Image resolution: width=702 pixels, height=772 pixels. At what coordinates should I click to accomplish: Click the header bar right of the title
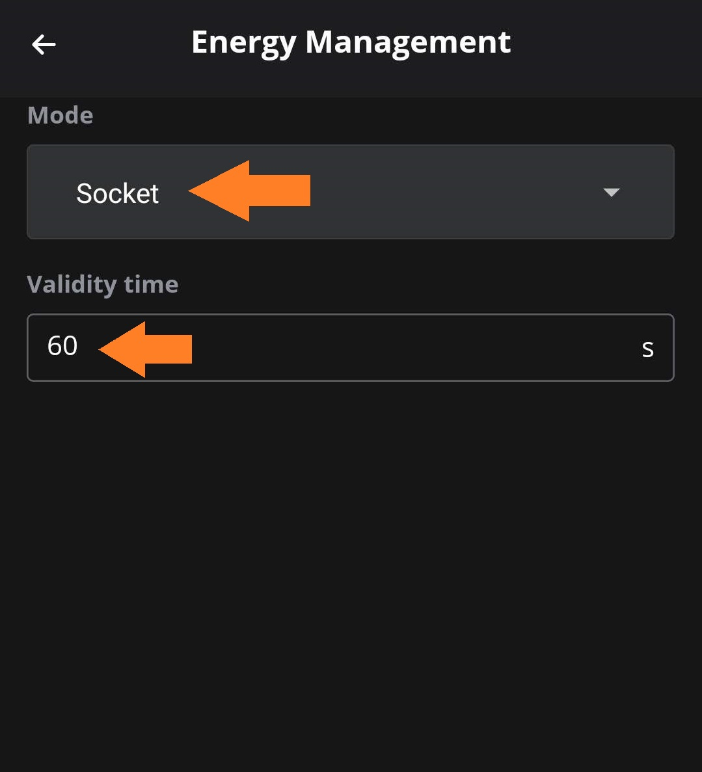pos(605,44)
